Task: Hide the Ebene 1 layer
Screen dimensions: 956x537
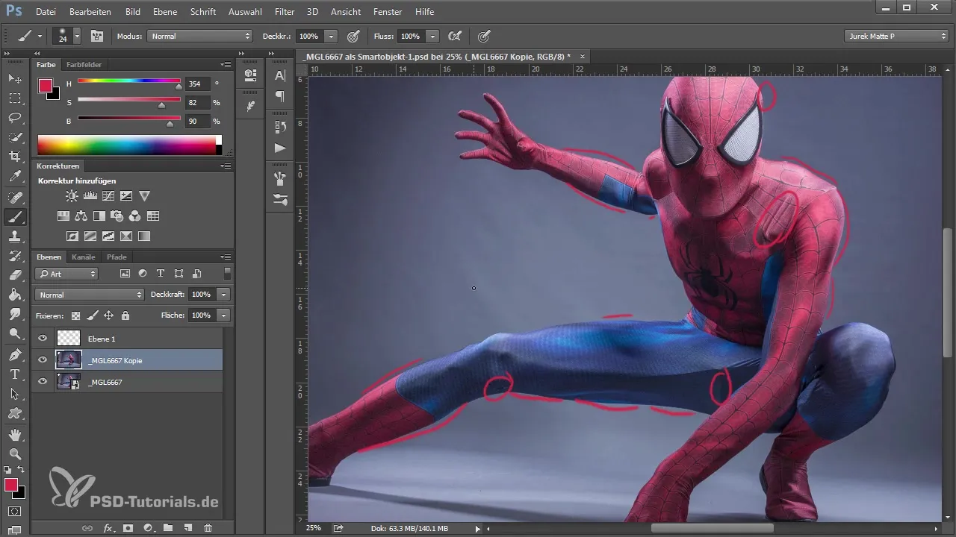Action: coord(43,339)
